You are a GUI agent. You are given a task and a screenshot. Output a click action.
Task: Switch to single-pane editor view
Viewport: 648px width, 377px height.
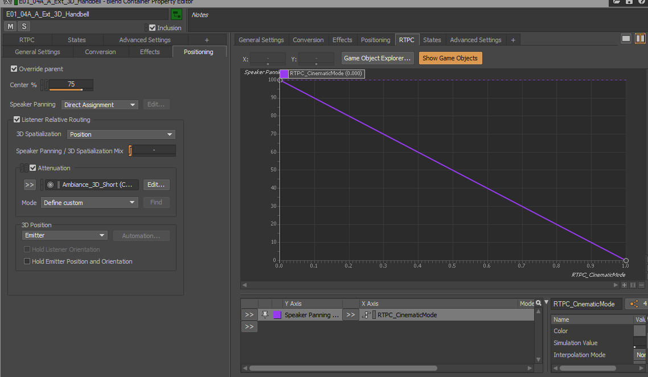626,39
